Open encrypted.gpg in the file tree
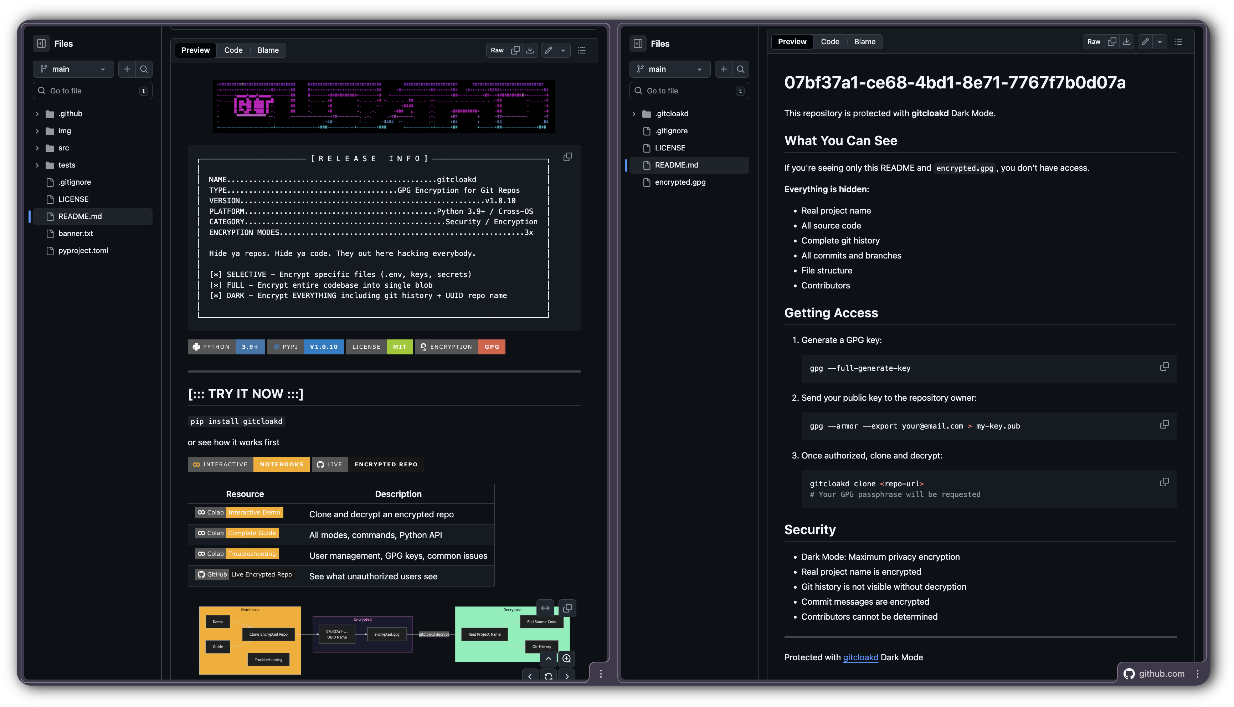Image resolution: width=1234 pixels, height=707 pixels. (680, 183)
